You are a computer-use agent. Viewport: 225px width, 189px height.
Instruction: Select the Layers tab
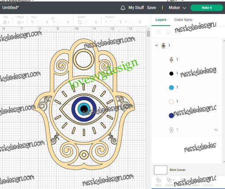(x=161, y=20)
